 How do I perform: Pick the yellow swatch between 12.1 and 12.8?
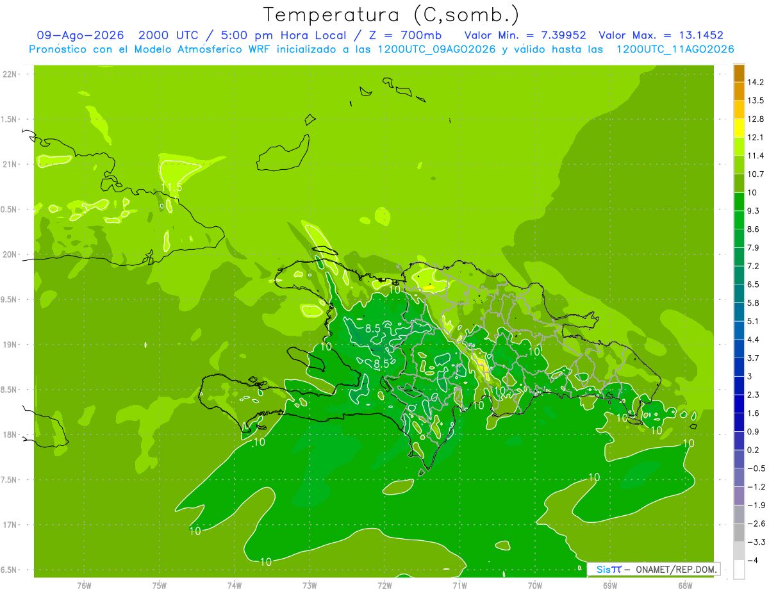coord(739,128)
